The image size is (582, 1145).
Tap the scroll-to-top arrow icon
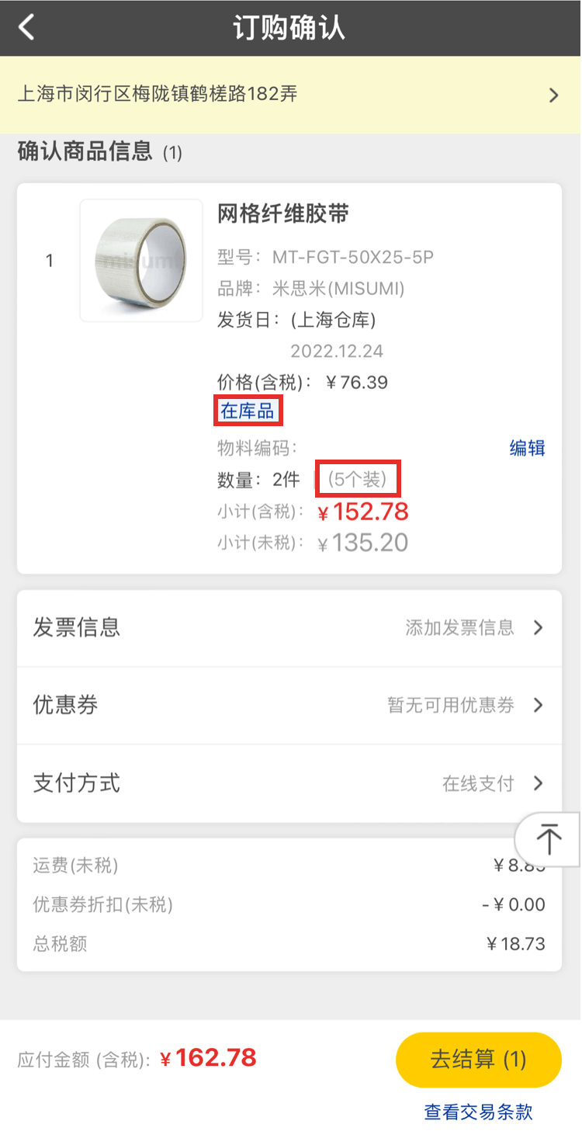(549, 839)
